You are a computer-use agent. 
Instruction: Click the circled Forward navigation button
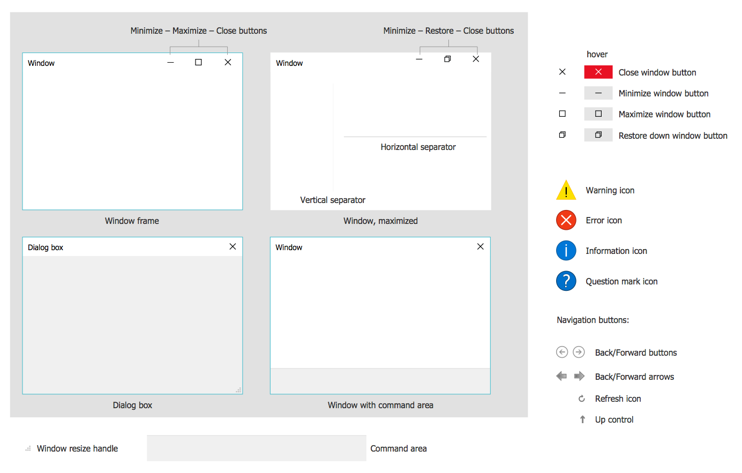pos(579,352)
